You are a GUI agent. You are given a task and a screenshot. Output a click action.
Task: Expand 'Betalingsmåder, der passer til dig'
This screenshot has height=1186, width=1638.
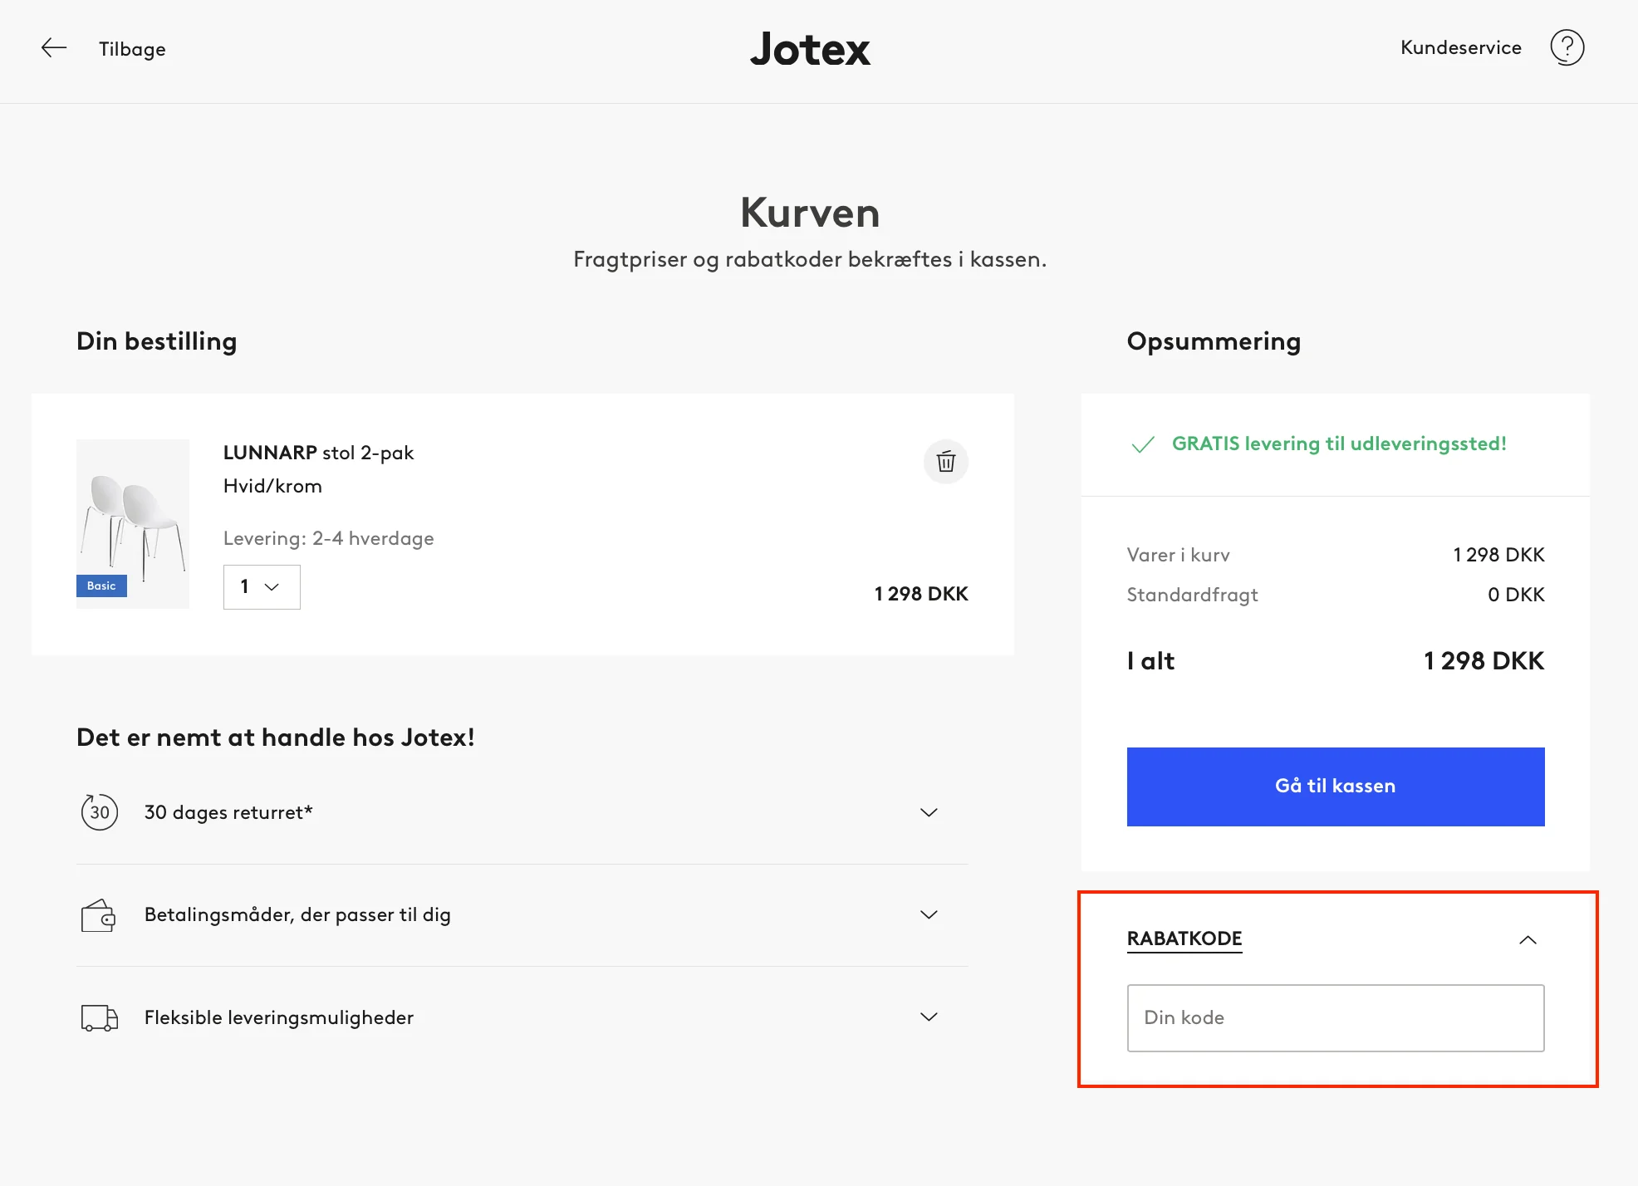[929, 914]
